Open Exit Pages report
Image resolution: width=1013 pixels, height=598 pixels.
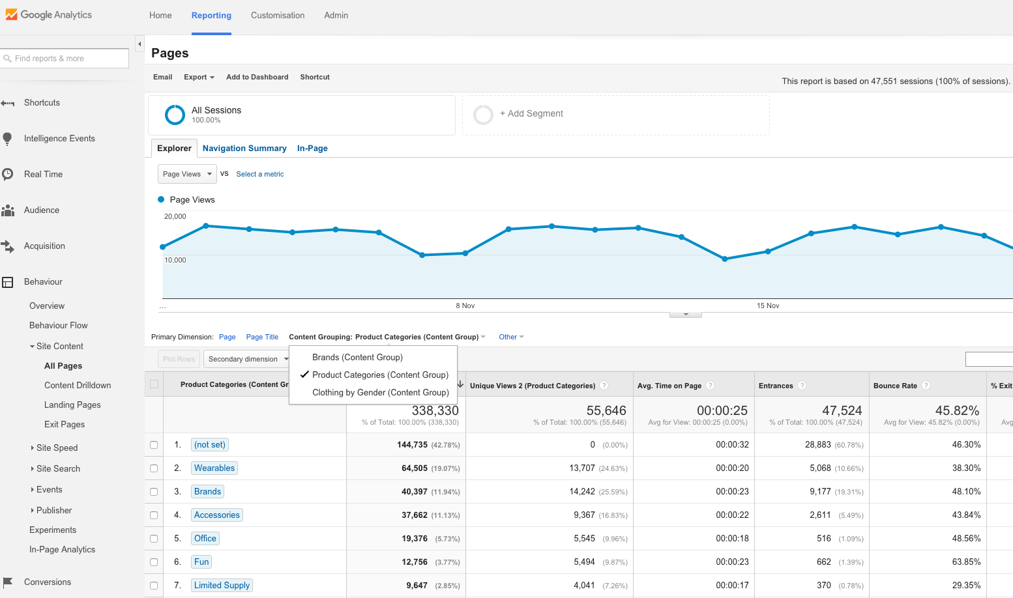point(65,425)
